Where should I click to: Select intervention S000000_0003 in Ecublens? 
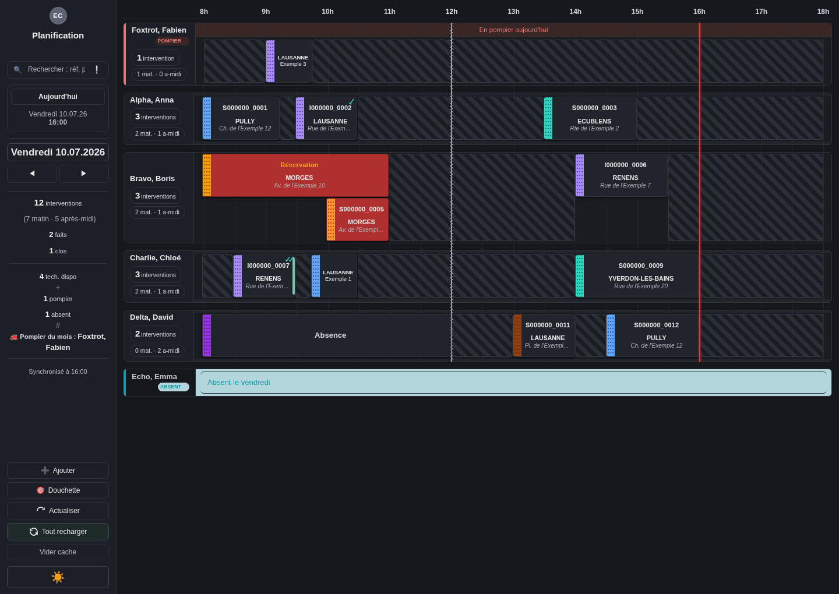click(590, 118)
